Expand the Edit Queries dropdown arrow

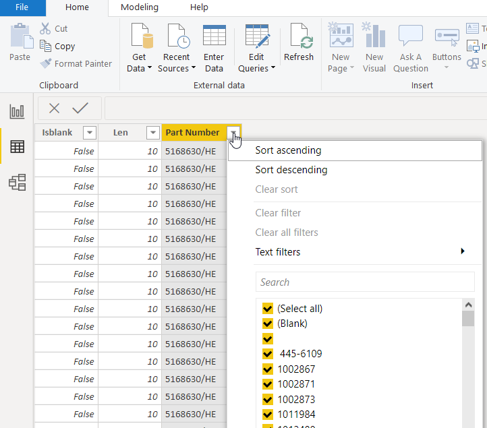tap(273, 67)
